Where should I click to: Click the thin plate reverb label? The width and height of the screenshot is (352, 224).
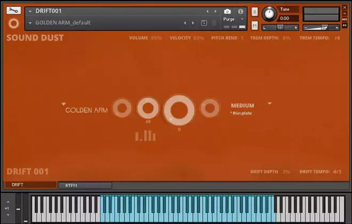(x=241, y=113)
